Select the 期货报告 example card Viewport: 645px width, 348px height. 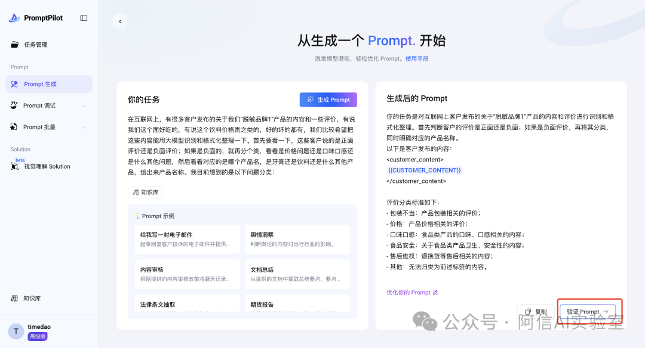(x=297, y=303)
